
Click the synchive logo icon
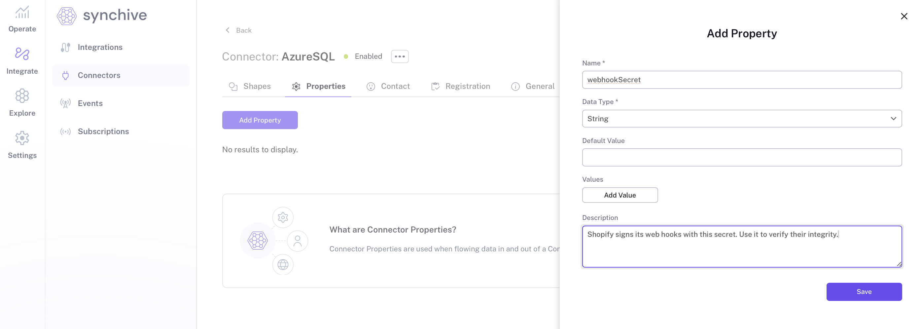tap(67, 16)
